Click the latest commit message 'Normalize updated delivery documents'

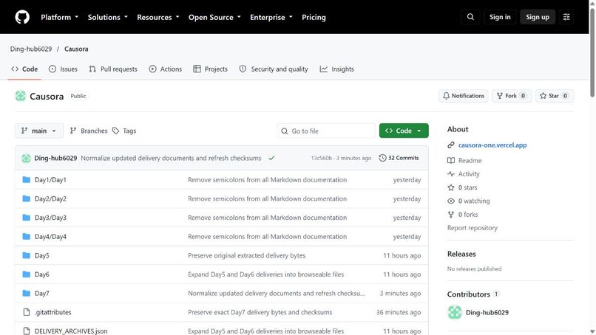point(171,158)
